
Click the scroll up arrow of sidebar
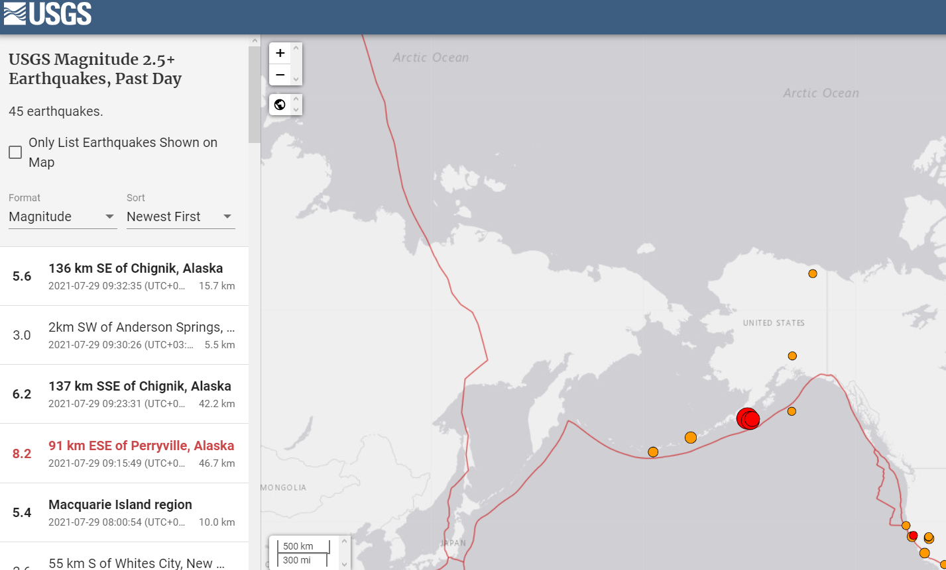[x=255, y=40]
